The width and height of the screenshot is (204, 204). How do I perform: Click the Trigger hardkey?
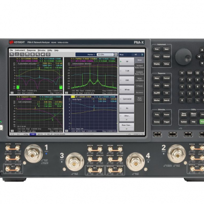coord(167,122)
